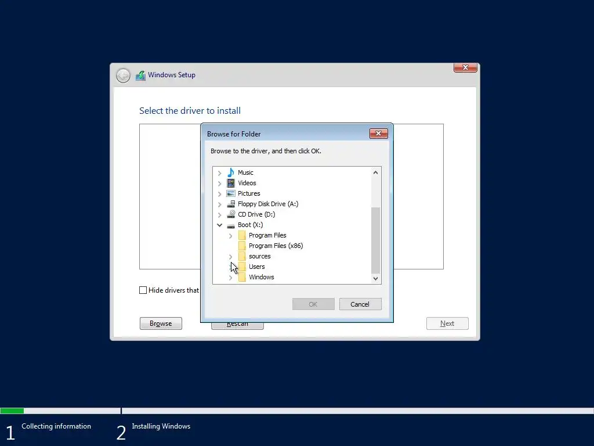594x446 pixels.
Task: Expand the CD Drive (D:) node
Action: pos(219,215)
